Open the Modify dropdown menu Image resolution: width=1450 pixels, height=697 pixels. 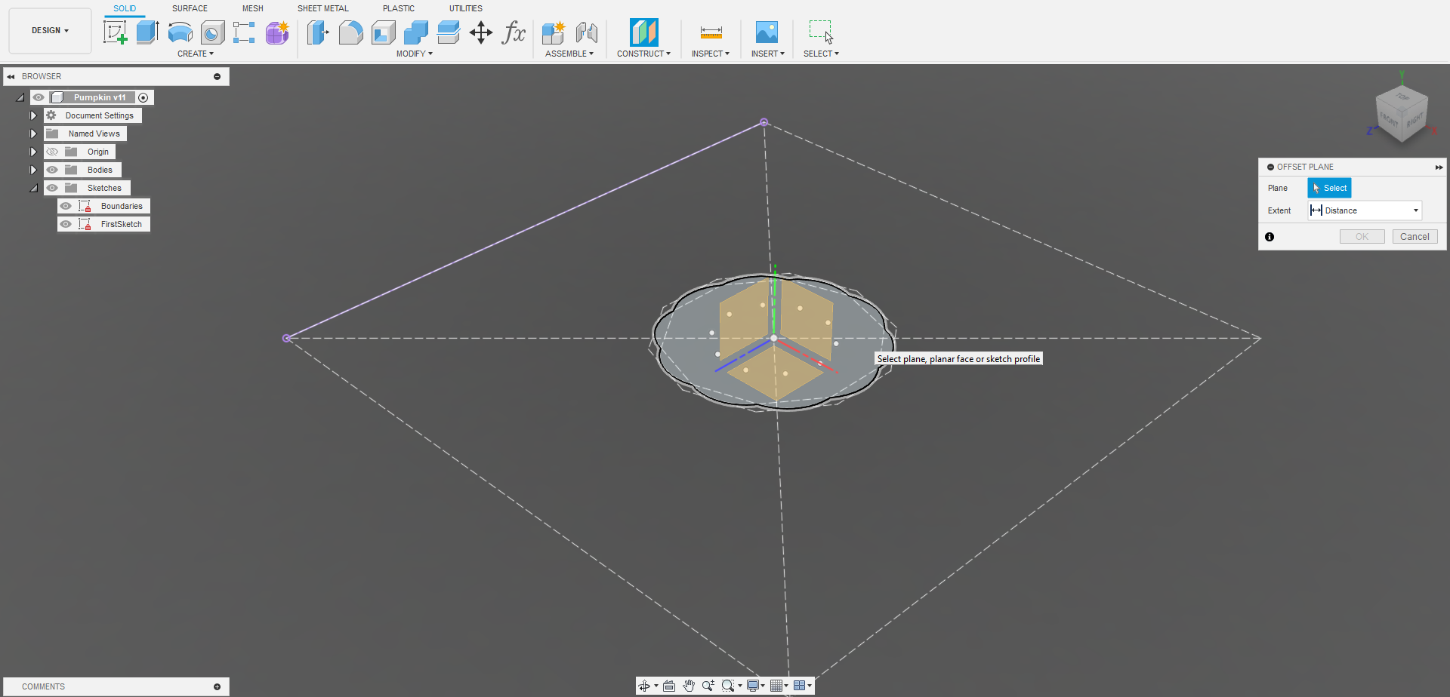pyautogui.click(x=415, y=54)
